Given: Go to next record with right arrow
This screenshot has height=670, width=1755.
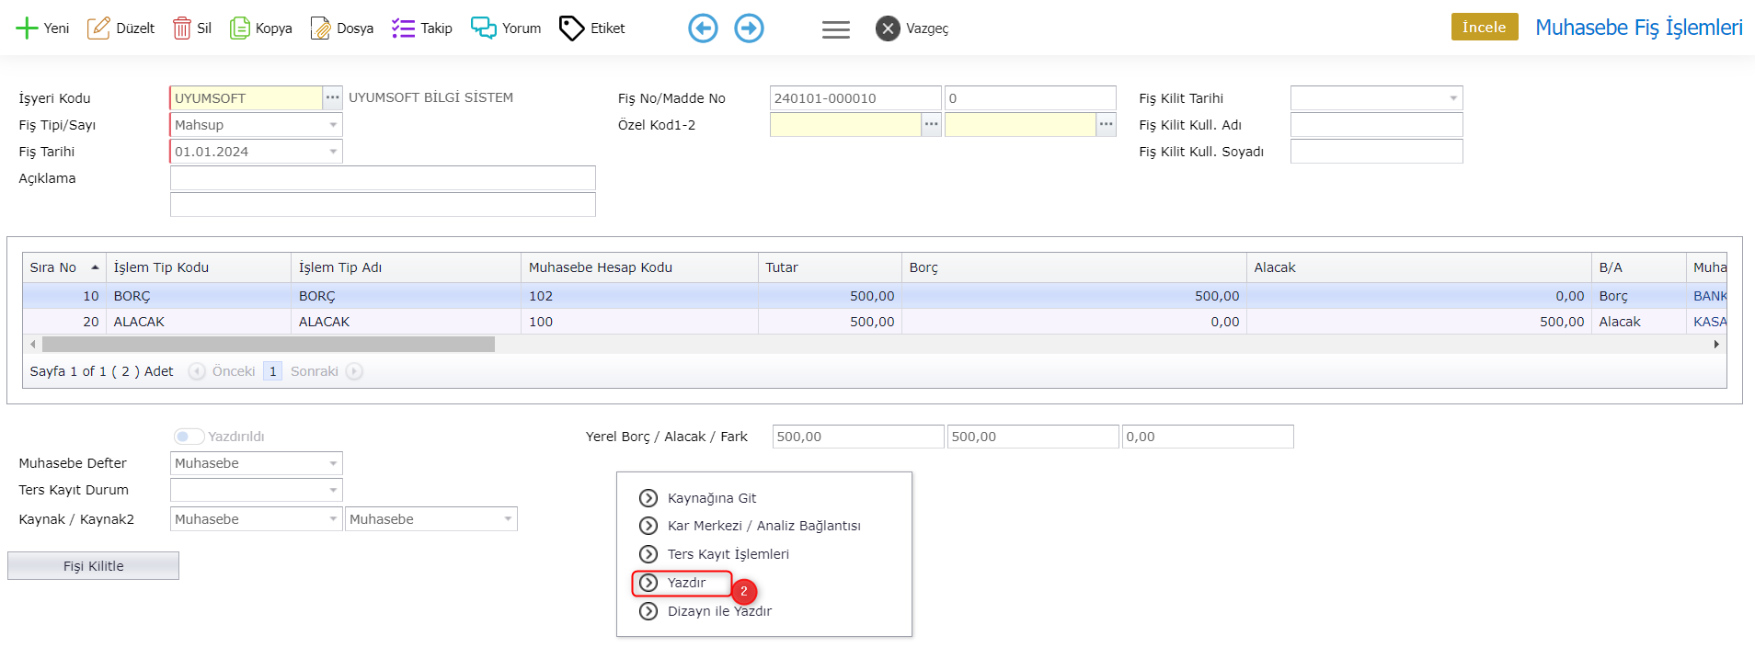Looking at the screenshot, I should tap(749, 28).
